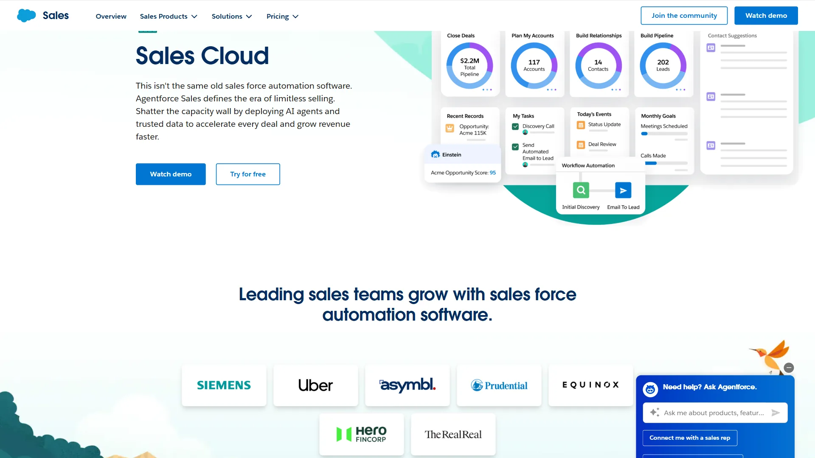The image size is (815, 458).
Task: Click the Meetings Scheduled progress bar
Action: pos(664,134)
